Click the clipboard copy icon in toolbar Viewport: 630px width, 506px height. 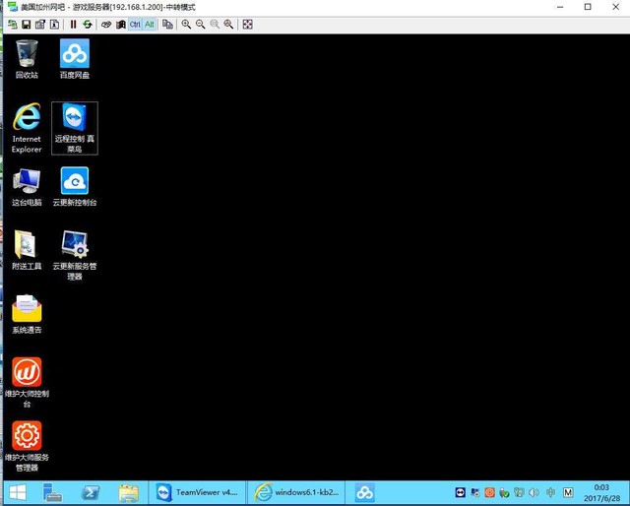coord(167,25)
